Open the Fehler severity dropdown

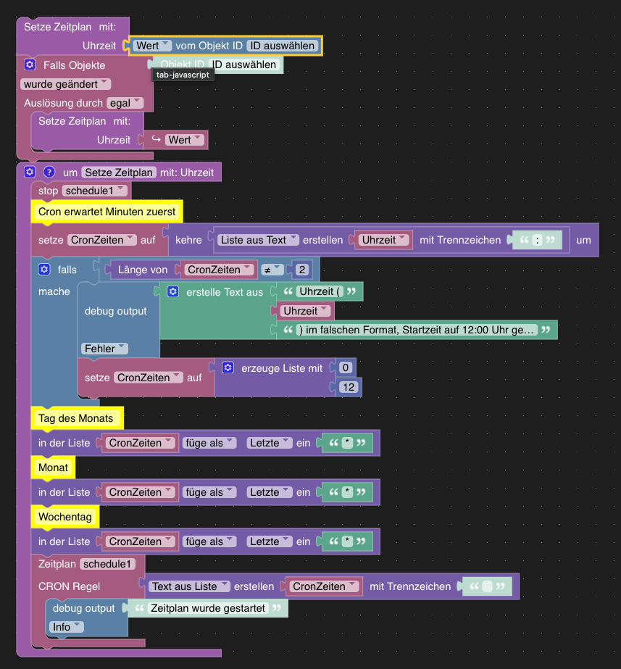104,349
